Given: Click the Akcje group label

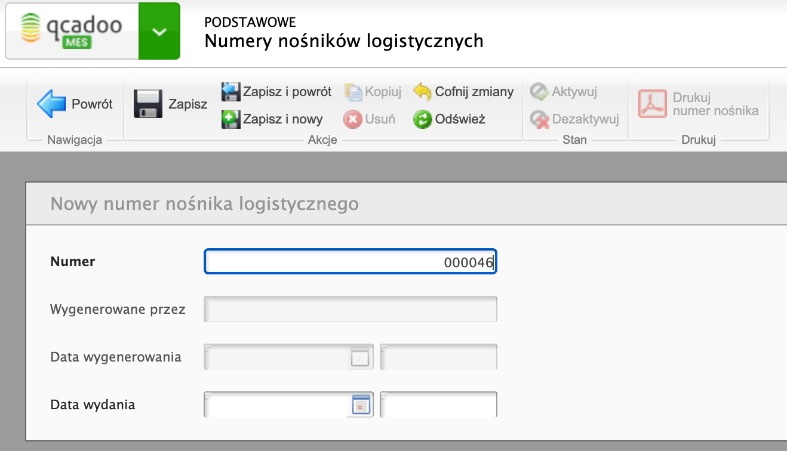Looking at the screenshot, I should (x=322, y=140).
